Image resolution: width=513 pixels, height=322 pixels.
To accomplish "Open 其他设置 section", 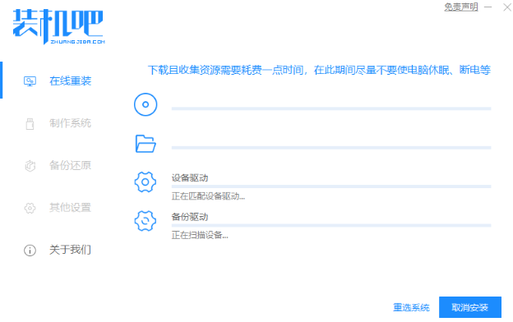I will [70, 208].
